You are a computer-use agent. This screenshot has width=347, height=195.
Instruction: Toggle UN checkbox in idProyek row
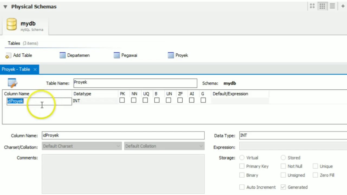(168, 100)
